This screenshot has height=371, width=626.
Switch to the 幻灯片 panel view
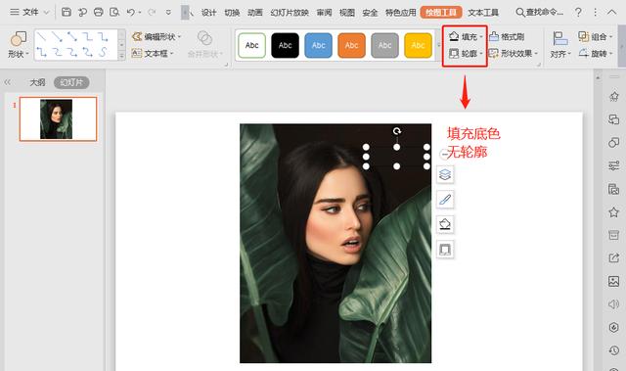coord(71,82)
